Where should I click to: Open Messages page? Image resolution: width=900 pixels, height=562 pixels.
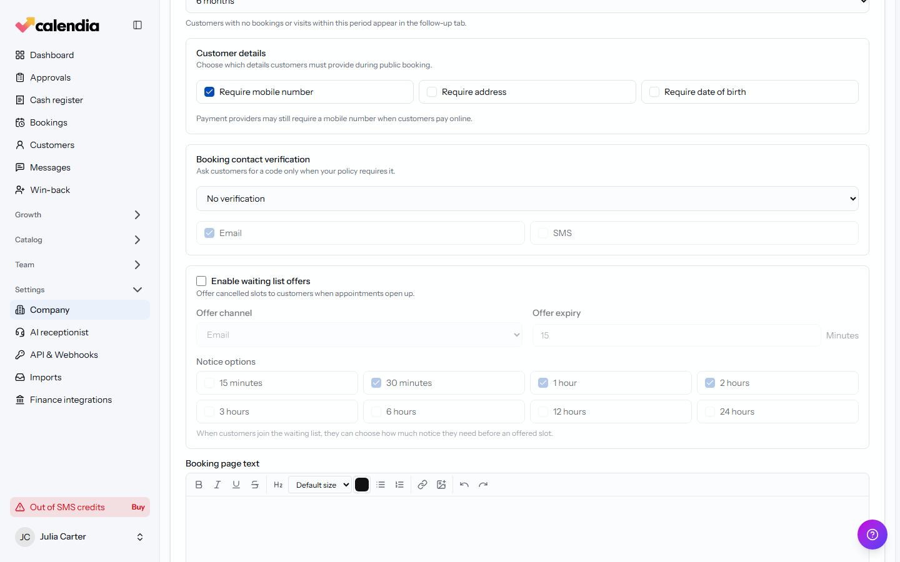80,167
